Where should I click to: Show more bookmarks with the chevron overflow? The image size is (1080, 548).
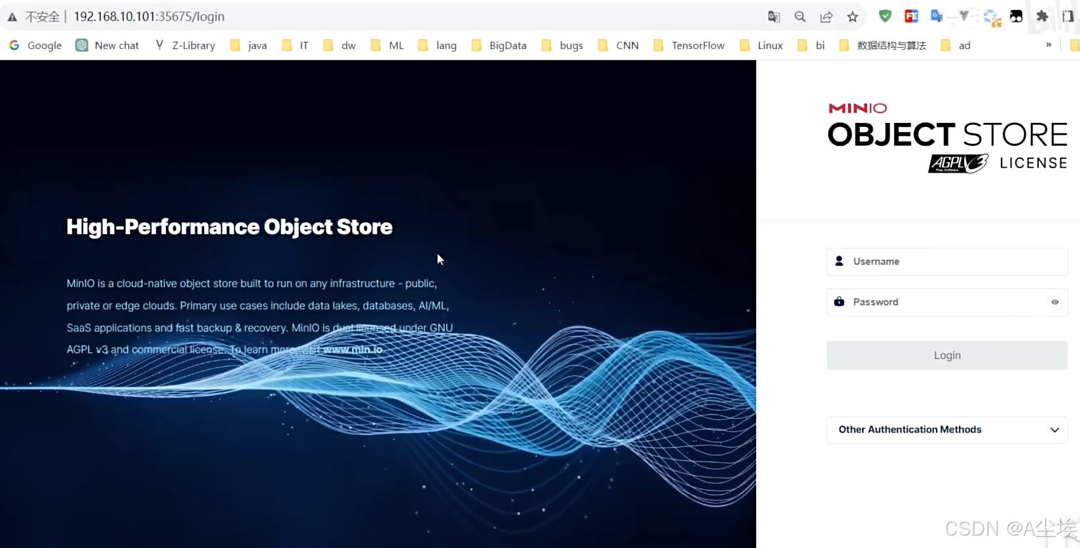click(1049, 45)
